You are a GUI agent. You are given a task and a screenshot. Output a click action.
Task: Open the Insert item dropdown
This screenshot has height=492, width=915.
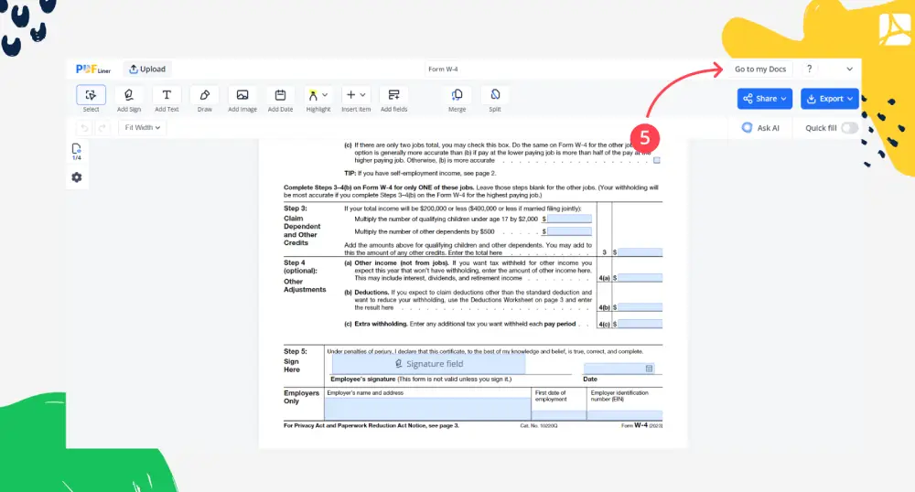[x=355, y=95]
